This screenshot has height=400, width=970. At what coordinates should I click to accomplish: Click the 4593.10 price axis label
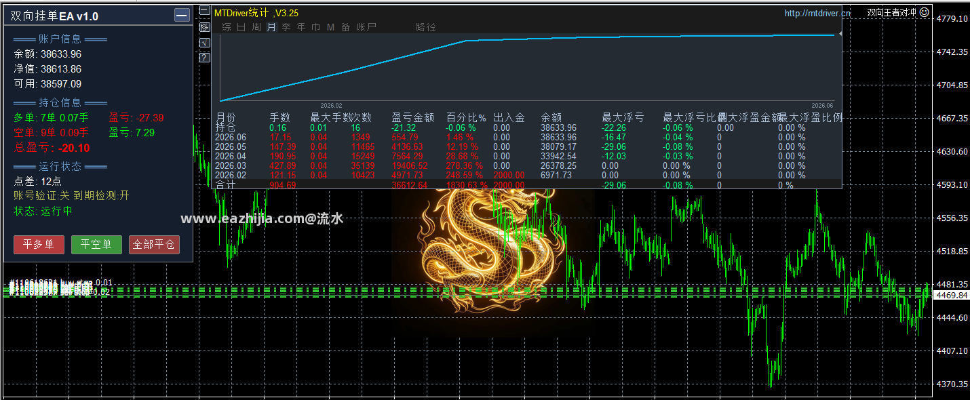(x=952, y=184)
